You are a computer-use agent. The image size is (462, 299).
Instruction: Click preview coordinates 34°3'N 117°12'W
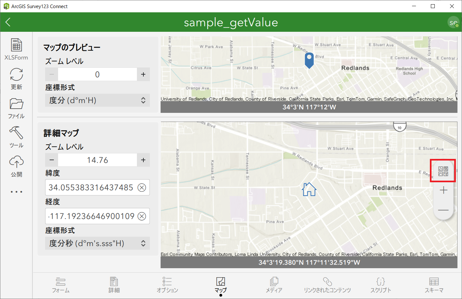click(x=309, y=107)
